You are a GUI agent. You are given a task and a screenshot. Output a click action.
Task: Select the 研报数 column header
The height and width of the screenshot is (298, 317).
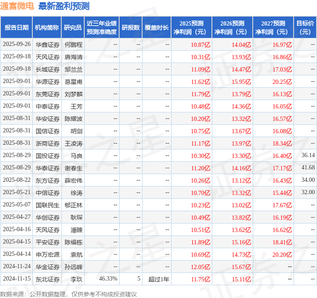click(x=131, y=28)
